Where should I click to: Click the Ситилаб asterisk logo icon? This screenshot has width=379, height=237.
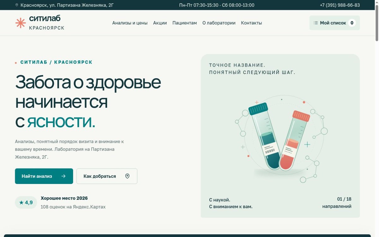pos(21,23)
